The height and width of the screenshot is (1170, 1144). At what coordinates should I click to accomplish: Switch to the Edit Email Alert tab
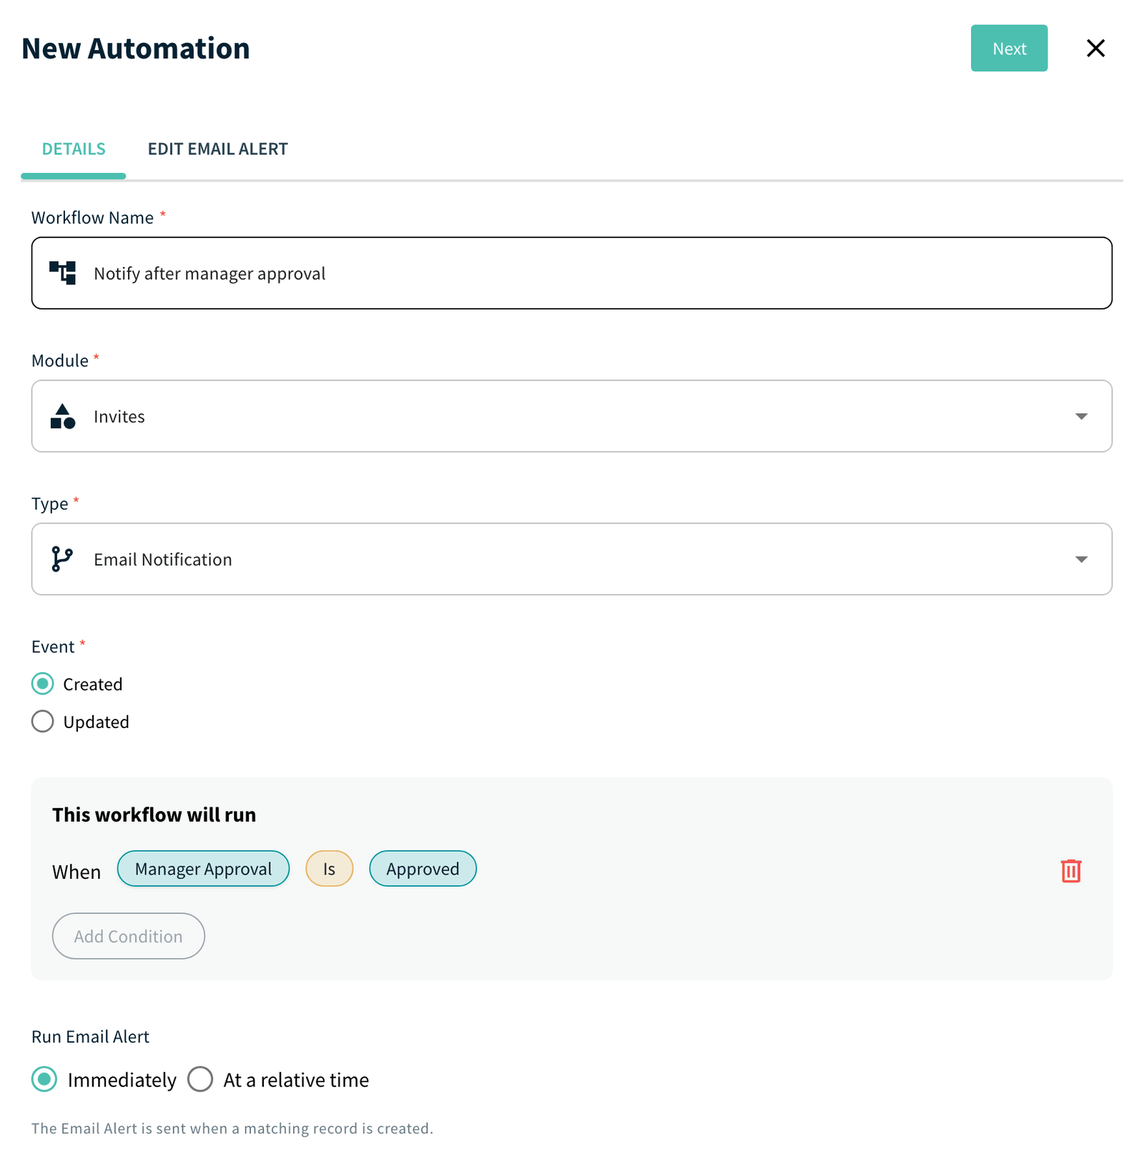point(217,149)
